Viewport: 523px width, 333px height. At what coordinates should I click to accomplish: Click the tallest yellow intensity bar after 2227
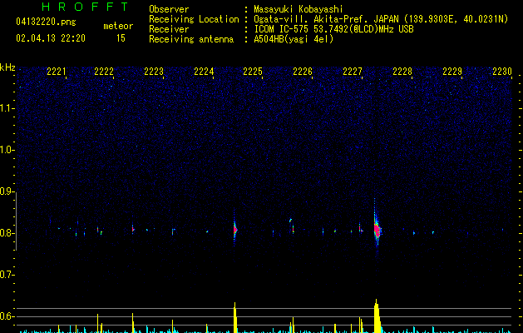pos(377,316)
